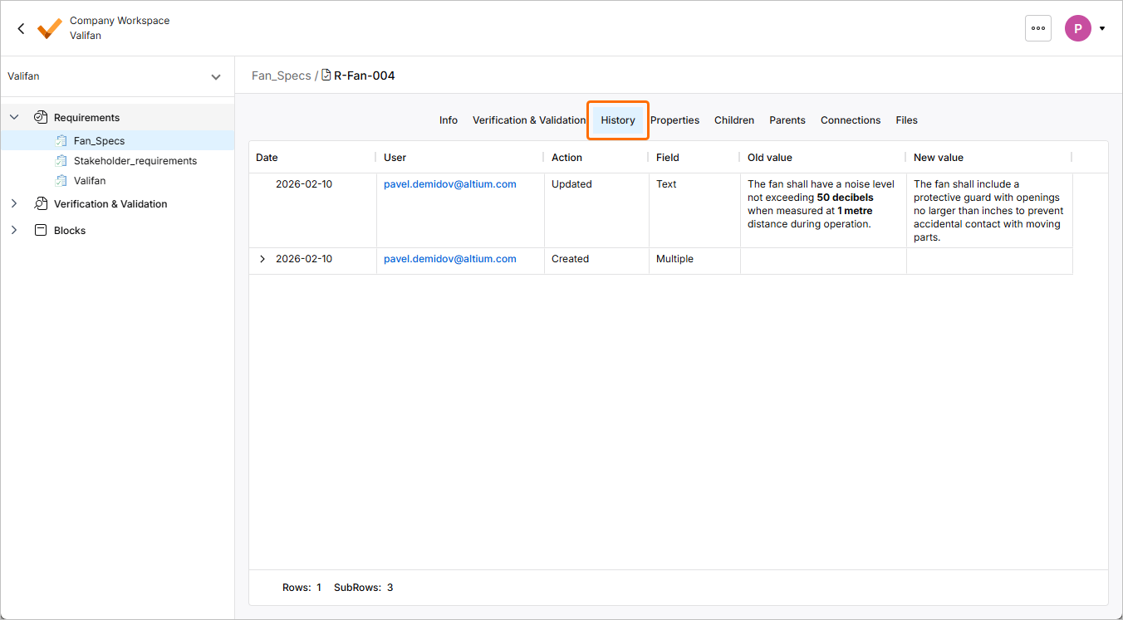The height and width of the screenshot is (620, 1123).
Task: Open the Parents tab
Action: pyautogui.click(x=787, y=120)
